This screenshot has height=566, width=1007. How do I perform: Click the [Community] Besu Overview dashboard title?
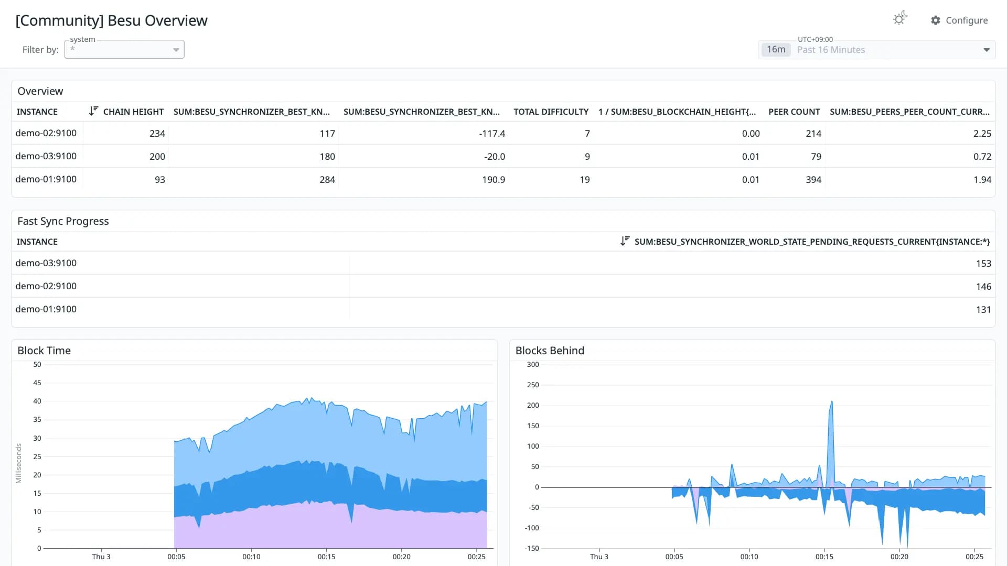click(112, 20)
